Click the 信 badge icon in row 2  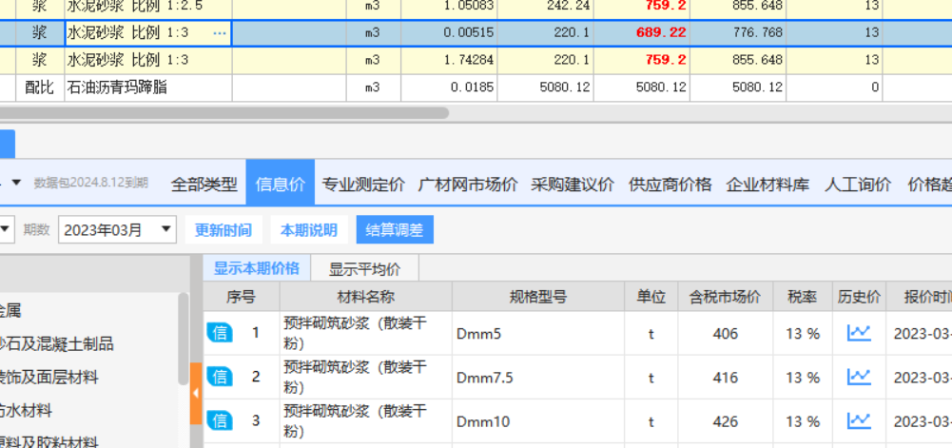219,377
